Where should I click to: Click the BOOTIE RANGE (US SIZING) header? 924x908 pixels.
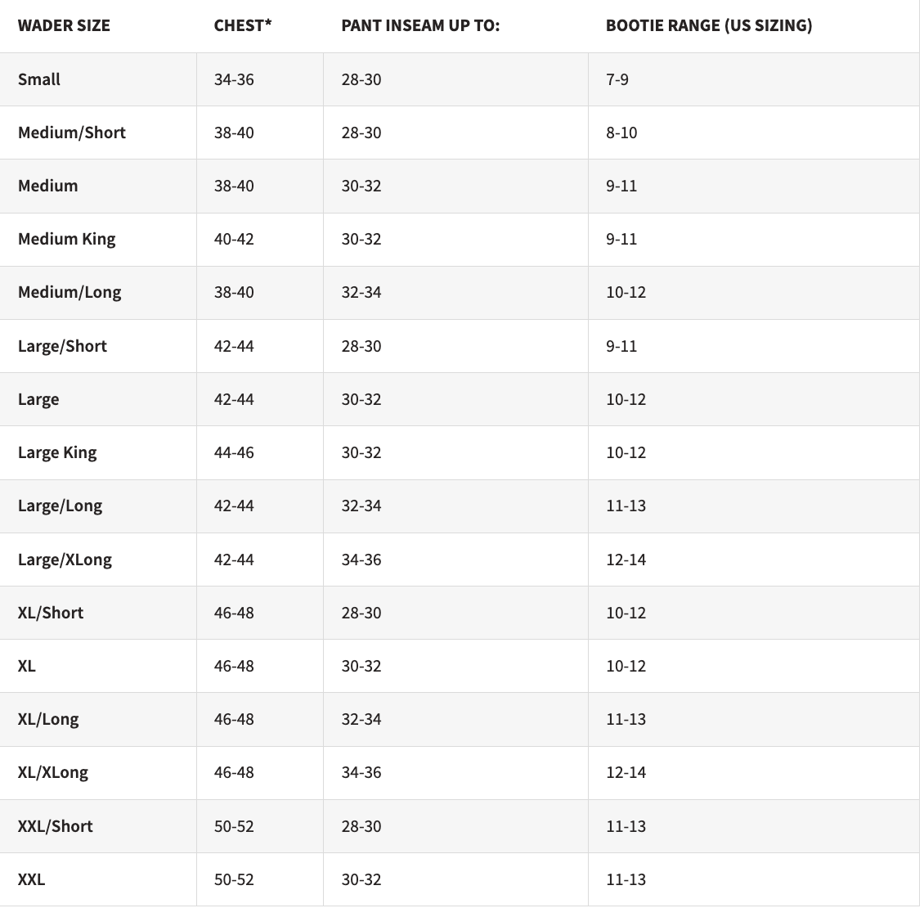click(x=709, y=25)
